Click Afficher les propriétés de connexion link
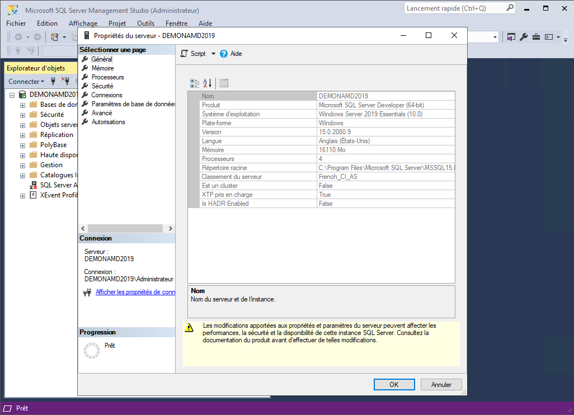This screenshot has height=415, width=574. tap(135, 292)
